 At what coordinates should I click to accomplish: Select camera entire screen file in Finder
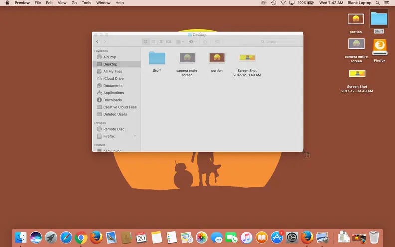click(x=187, y=58)
